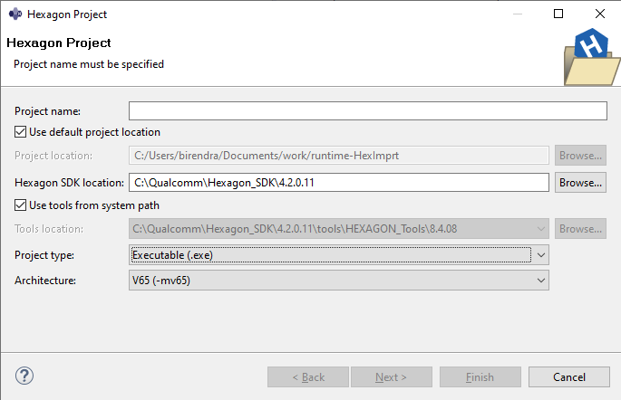The width and height of the screenshot is (621, 400).
Task: Open the Project type dropdown
Action: (x=339, y=255)
